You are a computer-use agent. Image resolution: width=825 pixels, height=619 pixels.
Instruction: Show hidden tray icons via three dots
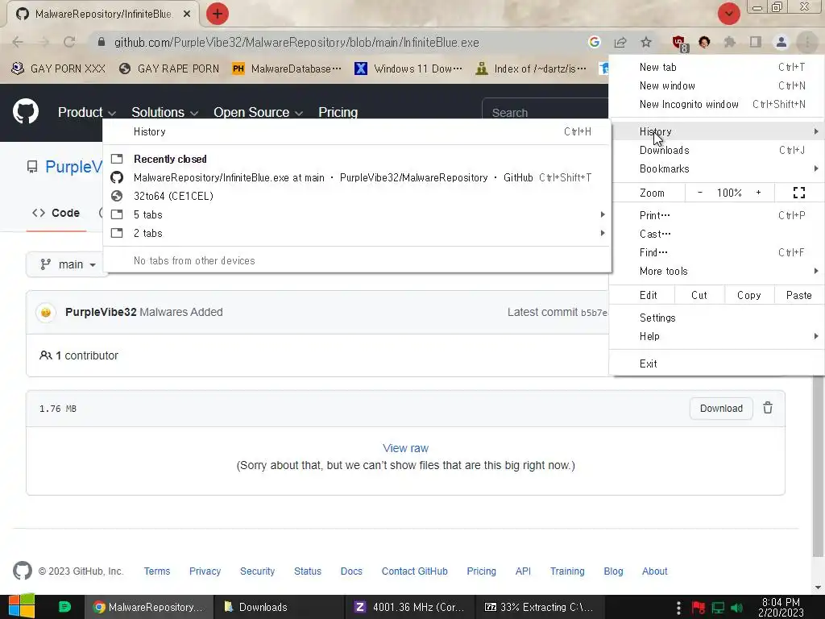(x=678, y=608)
